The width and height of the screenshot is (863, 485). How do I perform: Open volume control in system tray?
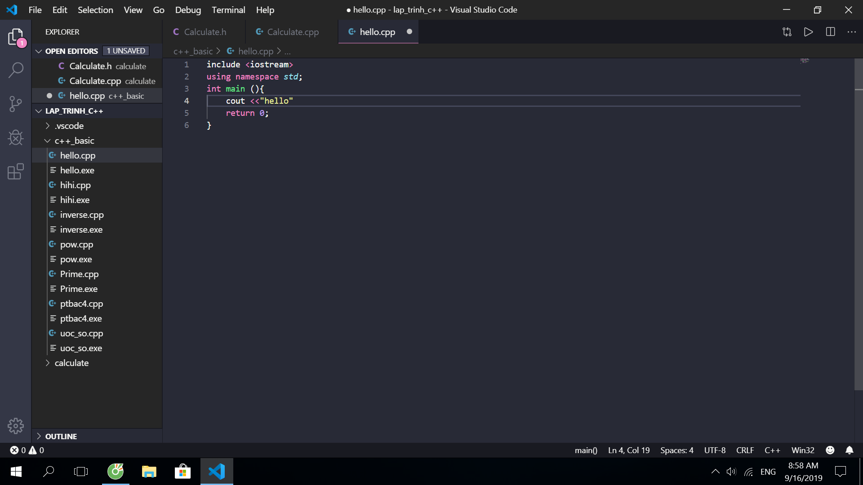[x=731, y=472]
